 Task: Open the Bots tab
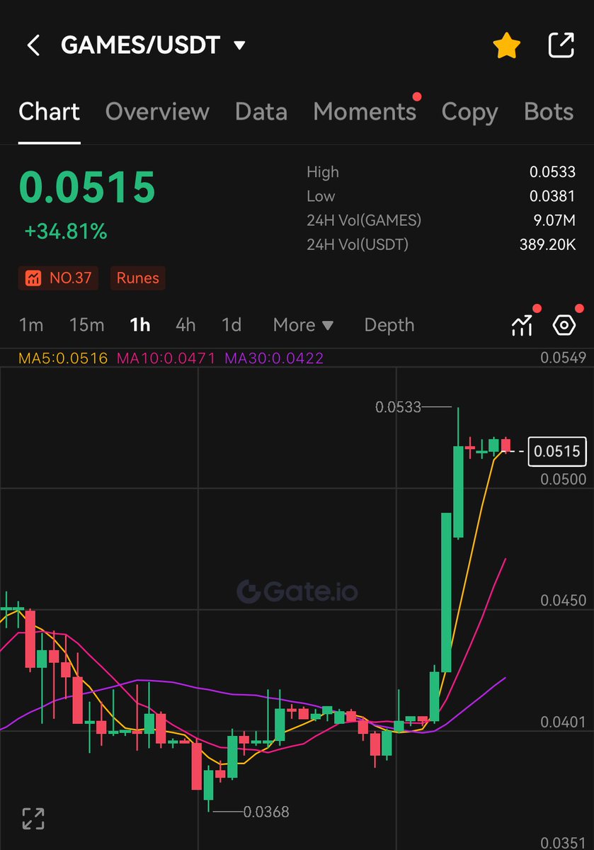(549, 112)
